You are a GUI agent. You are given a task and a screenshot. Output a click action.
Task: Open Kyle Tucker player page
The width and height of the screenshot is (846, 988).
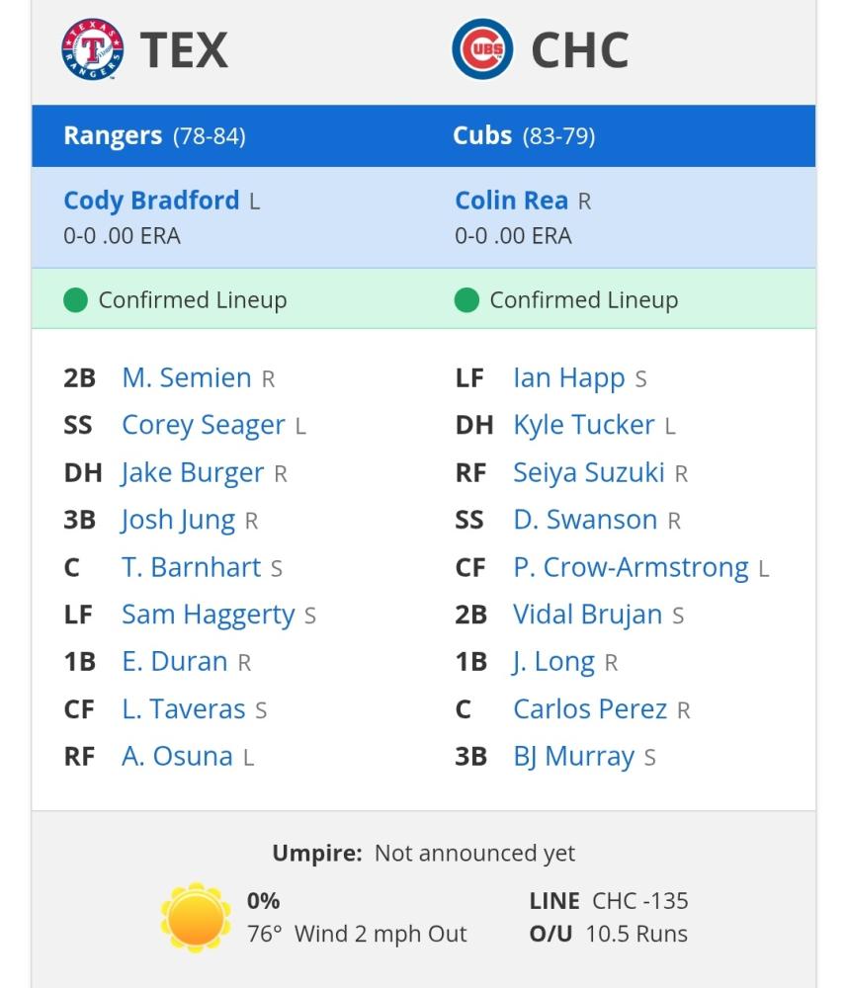pos(584,425)
